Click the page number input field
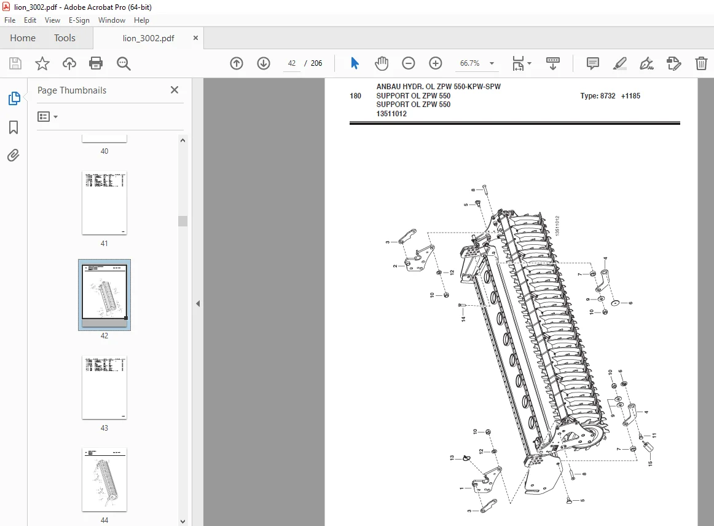The image size is (714, 526). (292, 63)
